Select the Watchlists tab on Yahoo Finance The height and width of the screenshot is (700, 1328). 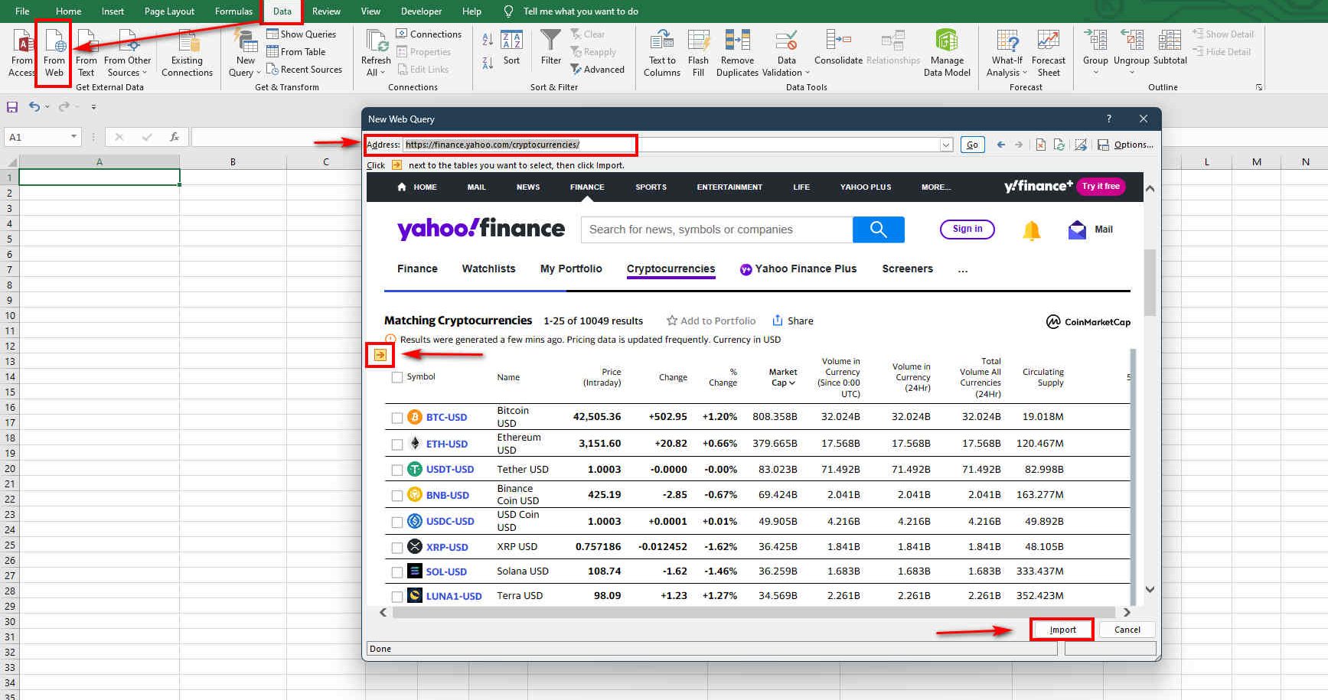(488, 269)
